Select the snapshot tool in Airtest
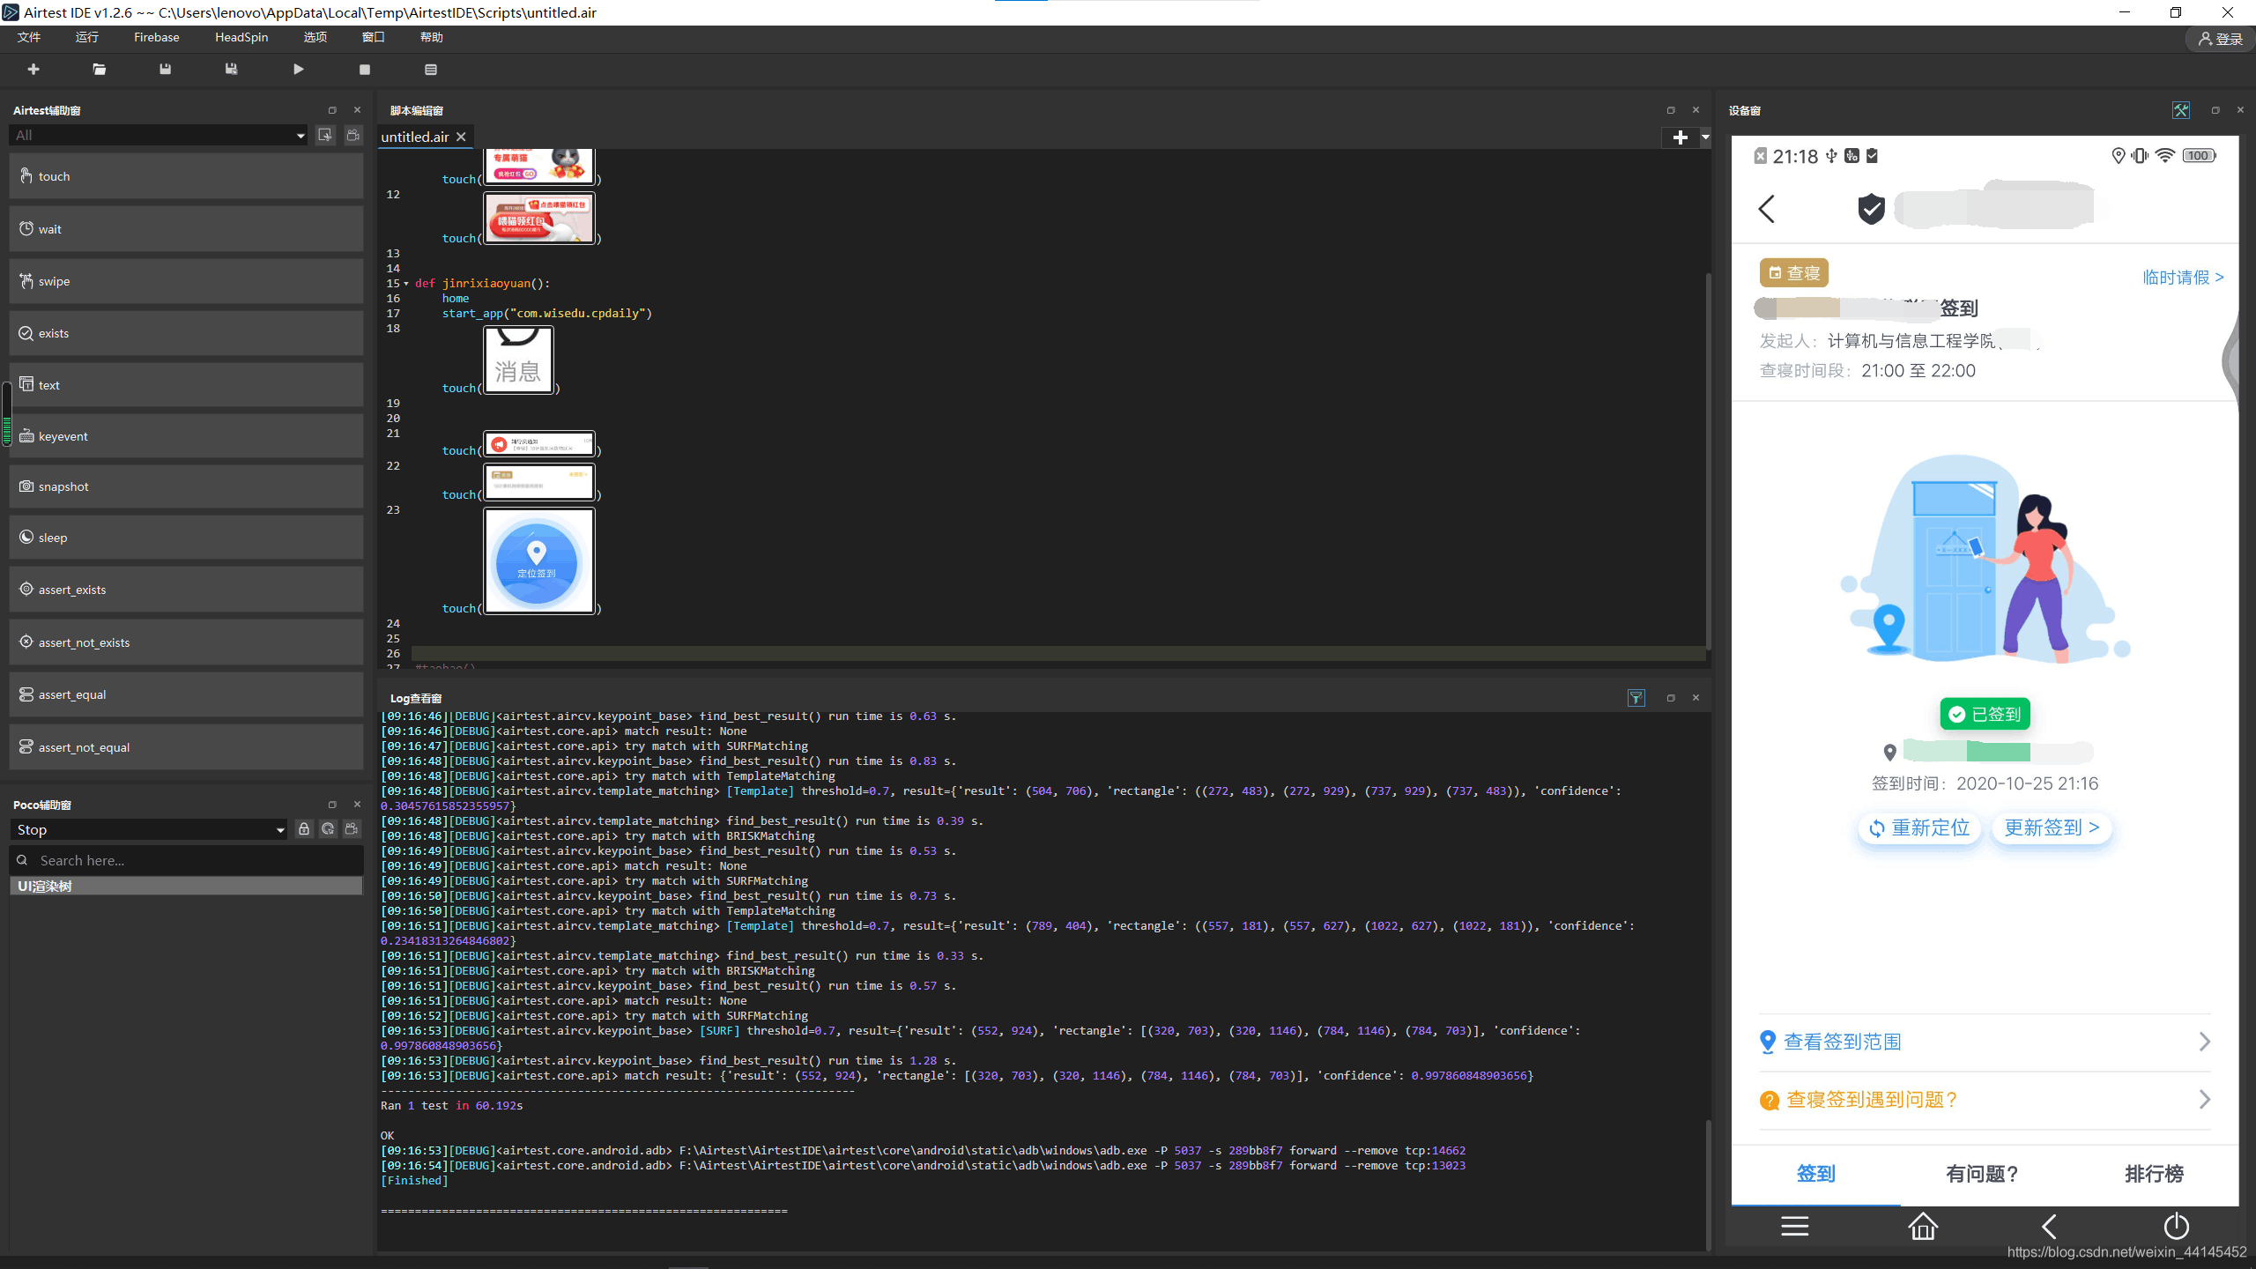2256x1269 pixels. (x=62, y=486)
